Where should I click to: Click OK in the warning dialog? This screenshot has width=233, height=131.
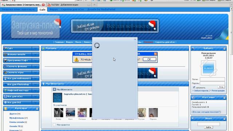coord(149,59)
